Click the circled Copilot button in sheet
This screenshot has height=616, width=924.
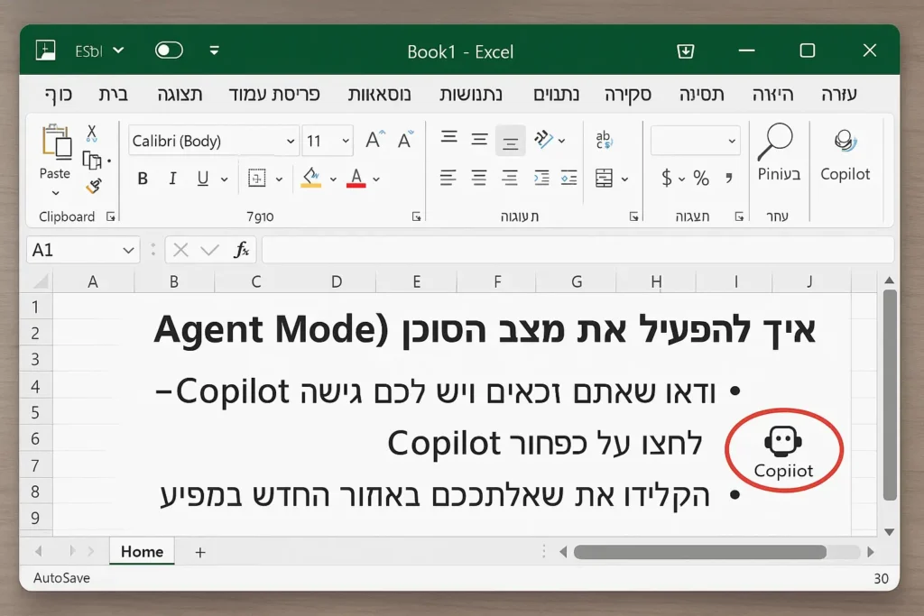(x=783, y=451)
